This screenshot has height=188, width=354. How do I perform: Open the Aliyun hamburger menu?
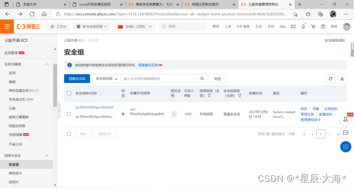point(7,26)
